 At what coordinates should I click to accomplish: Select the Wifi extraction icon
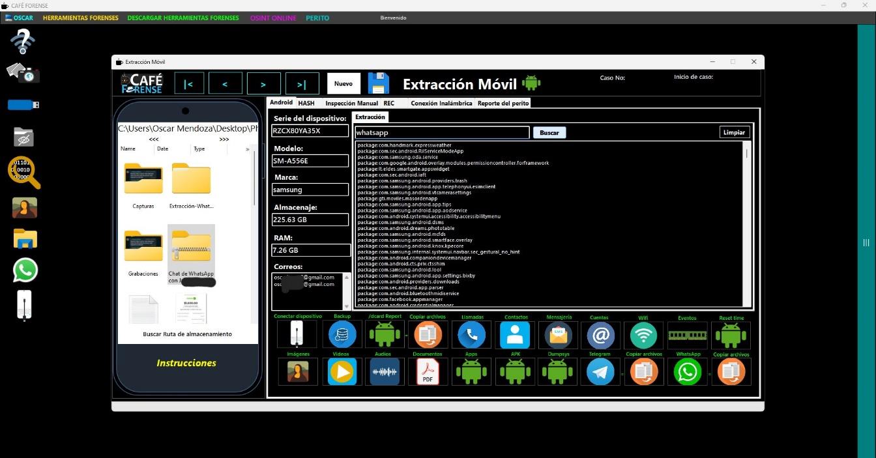point(643,335)
